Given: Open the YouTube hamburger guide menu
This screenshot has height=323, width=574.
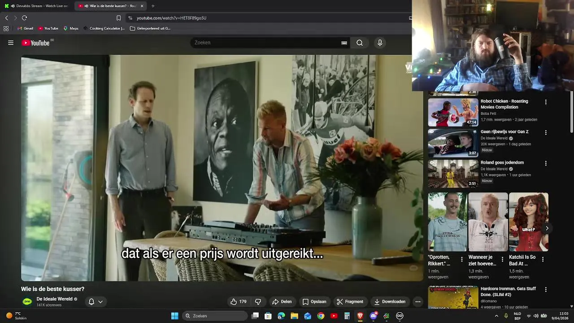Looking at the screenshot, I should coord(11,43).
